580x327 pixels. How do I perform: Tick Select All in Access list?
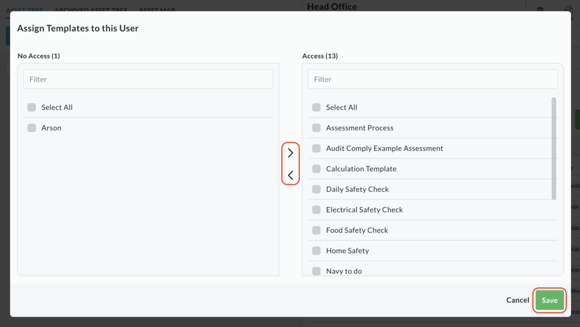coord(316,108)
